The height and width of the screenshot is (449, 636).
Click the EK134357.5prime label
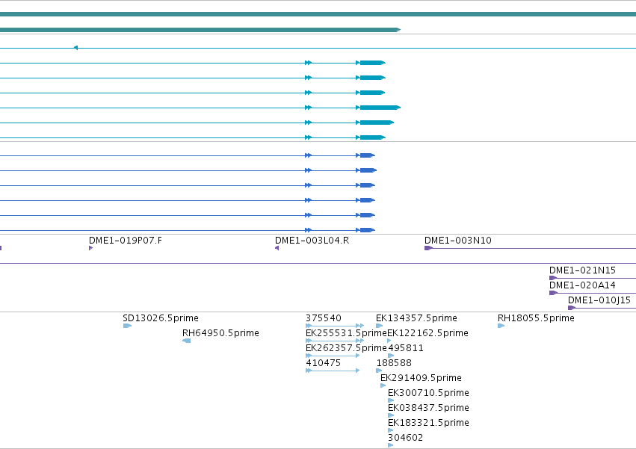pyautogui.click(x=416, y=318)
